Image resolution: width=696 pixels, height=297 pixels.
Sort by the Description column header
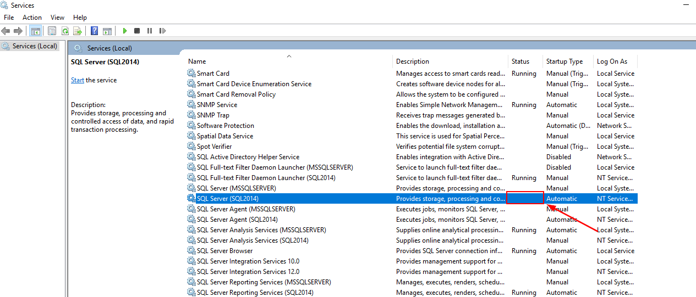(413, 61)
